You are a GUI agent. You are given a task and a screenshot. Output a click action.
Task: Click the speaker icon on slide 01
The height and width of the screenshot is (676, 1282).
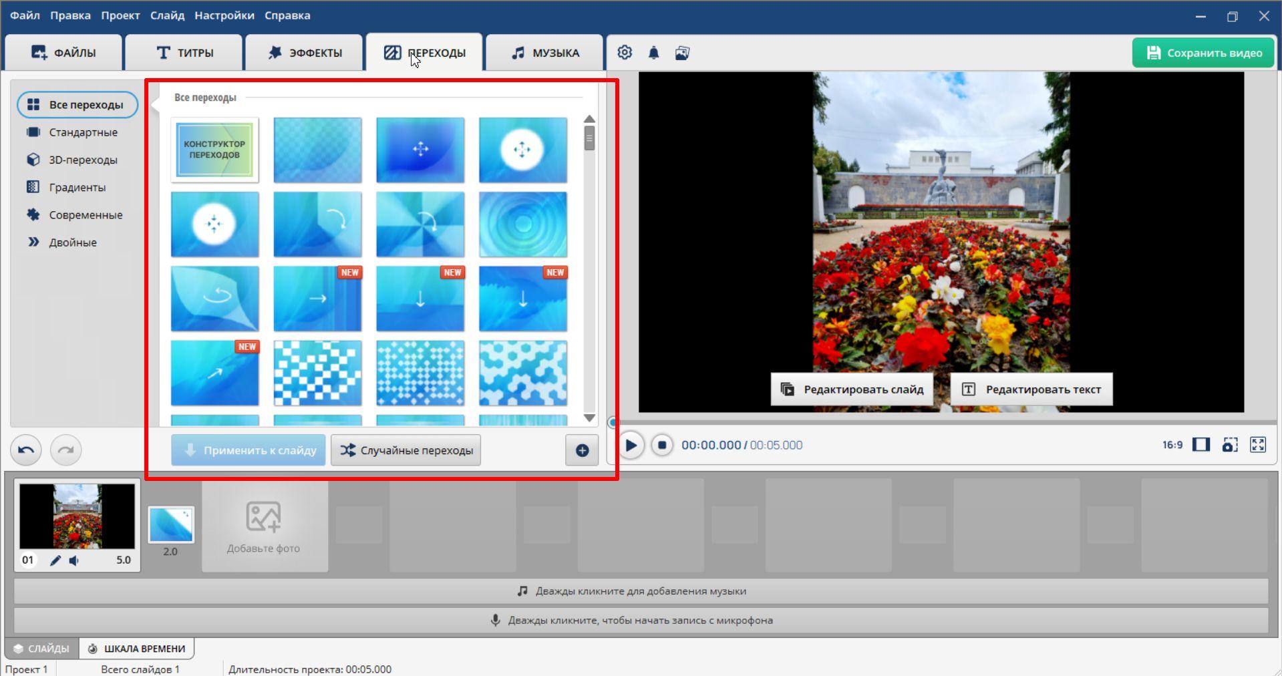(x=74, y=560)
